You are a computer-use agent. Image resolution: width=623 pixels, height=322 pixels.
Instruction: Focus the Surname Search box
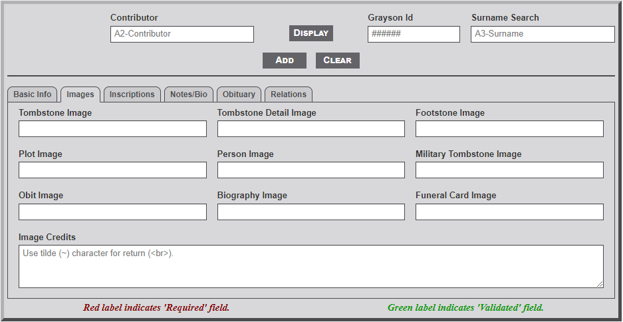542,34
